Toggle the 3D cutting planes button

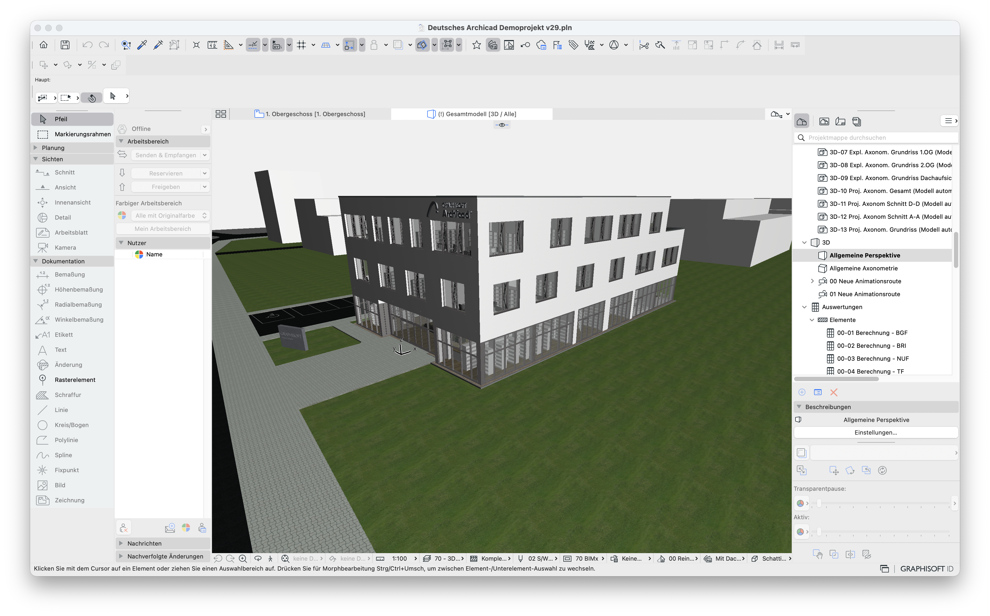pos(422,45)
